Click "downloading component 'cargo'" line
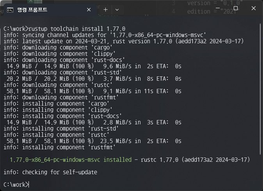Viewport: 263px width, 191px height. click(x=58, y=48)
